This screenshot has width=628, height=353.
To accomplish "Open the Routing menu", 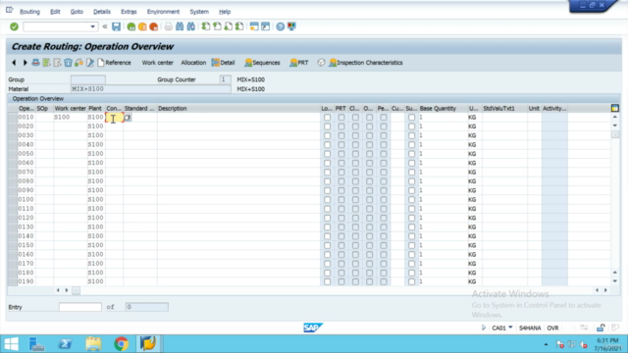I will coord(29,12).
